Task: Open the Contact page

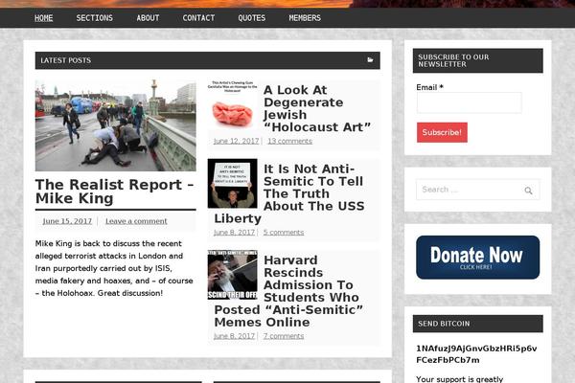Action: point(198,18)
